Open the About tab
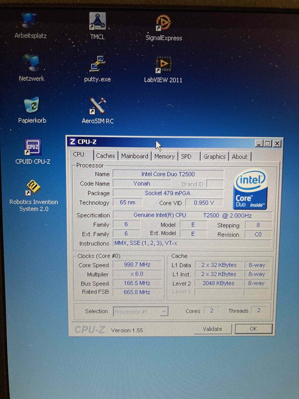This screenshot has height=399, width=299. pyautogui.click(x=240, y=157)
